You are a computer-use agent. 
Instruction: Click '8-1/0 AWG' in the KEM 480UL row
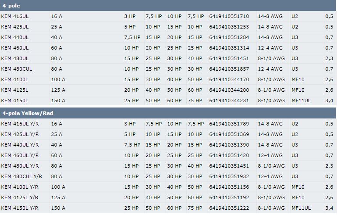tap(271, 58)
